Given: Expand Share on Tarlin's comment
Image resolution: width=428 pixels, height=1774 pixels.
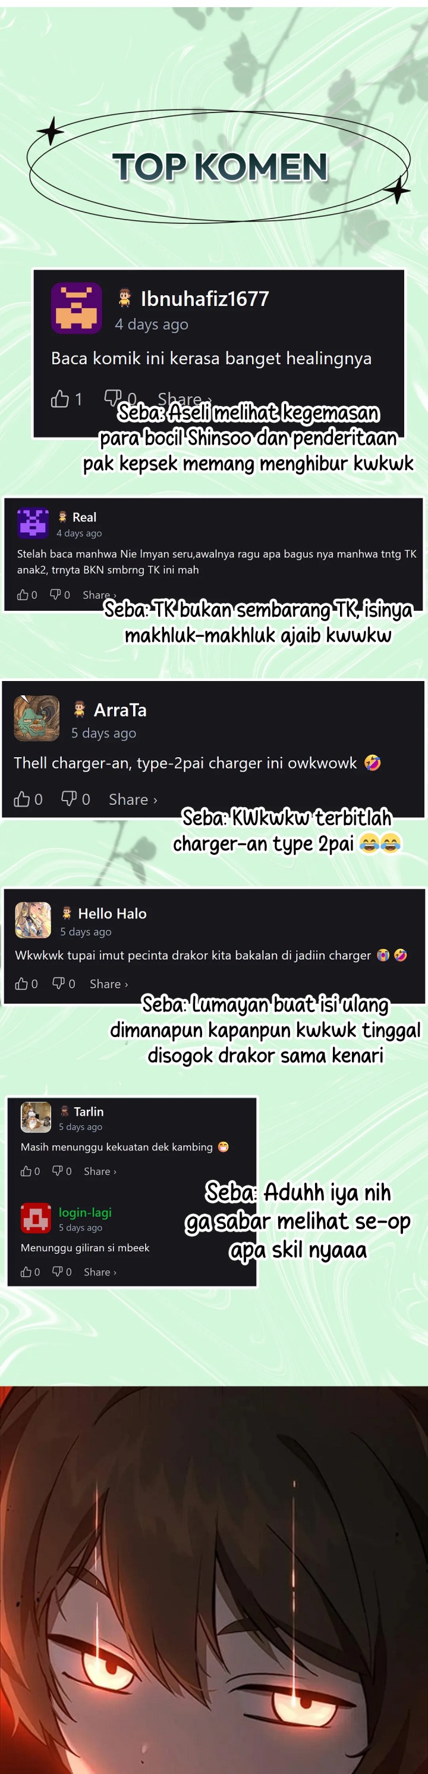Looking at the screenshot, I should pyautogui.click(x=100, y=1171).
